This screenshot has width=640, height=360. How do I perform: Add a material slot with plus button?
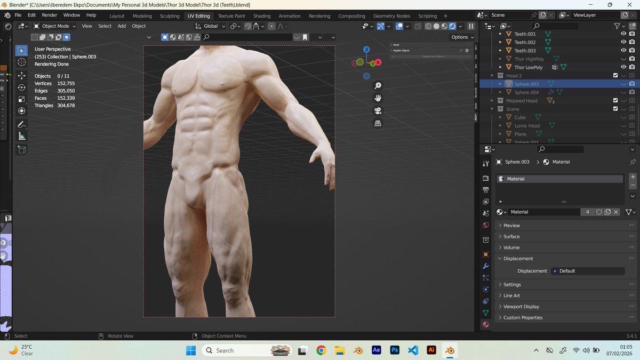pos(633,177)
